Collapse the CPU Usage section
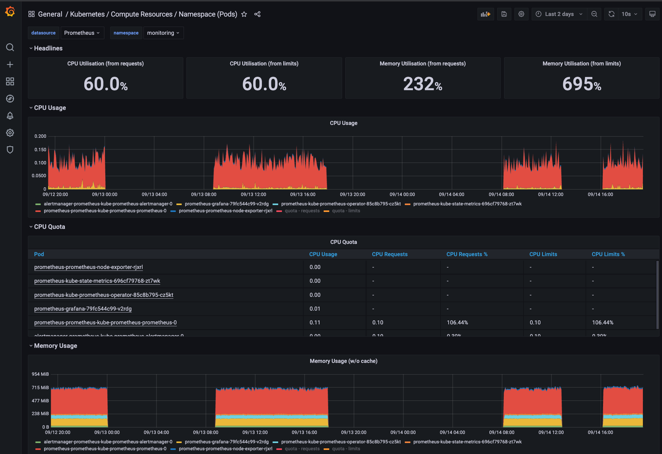The image size is (662, 454). point(31,108)
